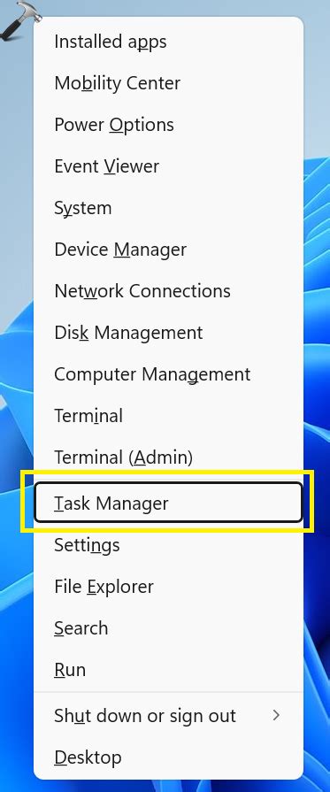
Task: Click the hammer icon at top-left corner
Action: tap(20, 19)
